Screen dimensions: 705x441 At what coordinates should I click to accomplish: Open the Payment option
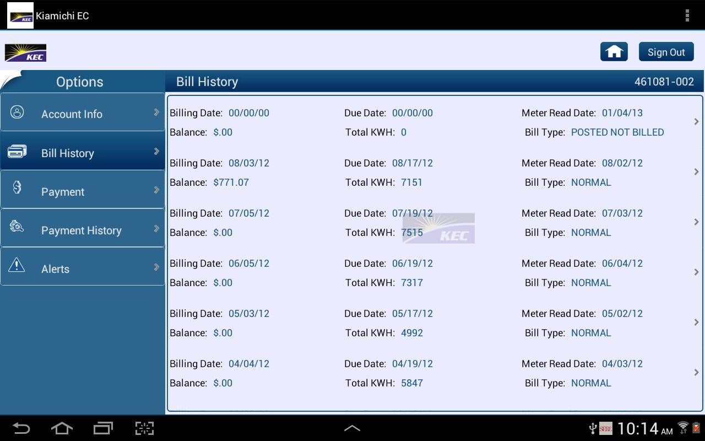tap(83, 190)
